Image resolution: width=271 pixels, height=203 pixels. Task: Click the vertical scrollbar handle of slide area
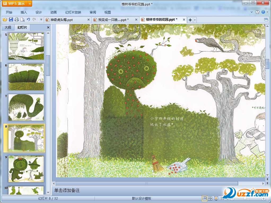pyautogui.click(x=267, y=64)
